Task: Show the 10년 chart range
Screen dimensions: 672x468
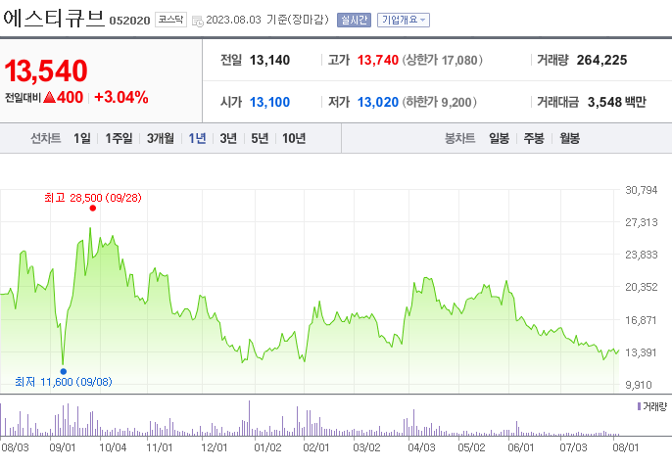Action: 294,138
